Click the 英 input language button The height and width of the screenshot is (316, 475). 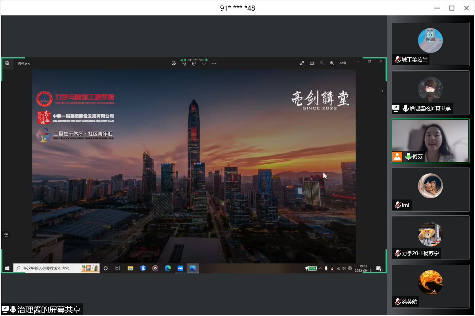point(350,269)
